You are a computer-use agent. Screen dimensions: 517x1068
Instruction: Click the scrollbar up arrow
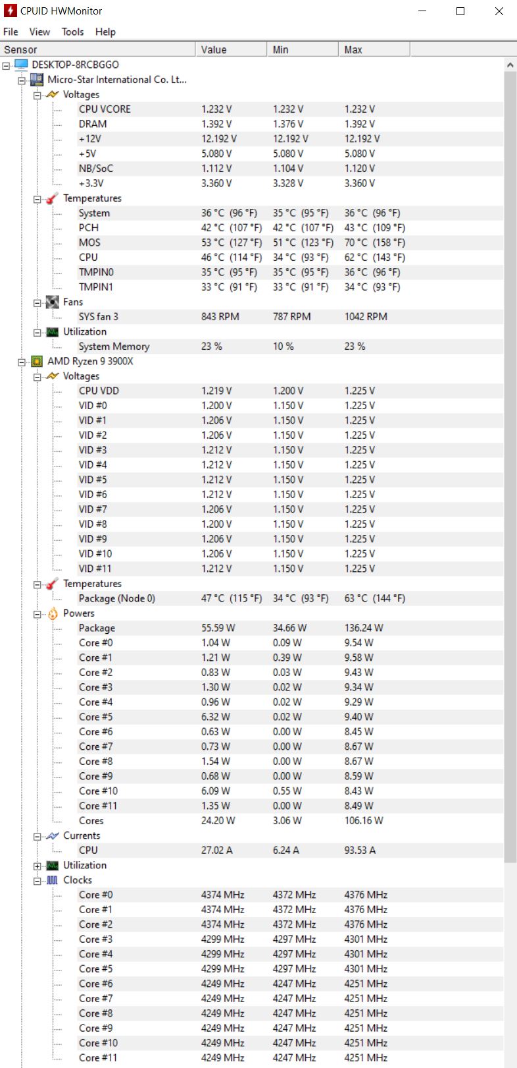point(510,65)
